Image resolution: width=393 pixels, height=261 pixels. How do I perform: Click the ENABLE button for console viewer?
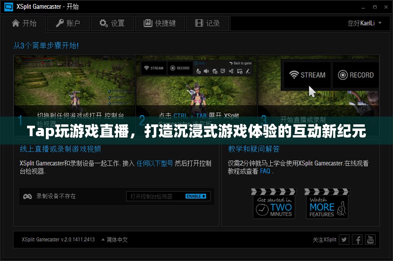(196, 196)
